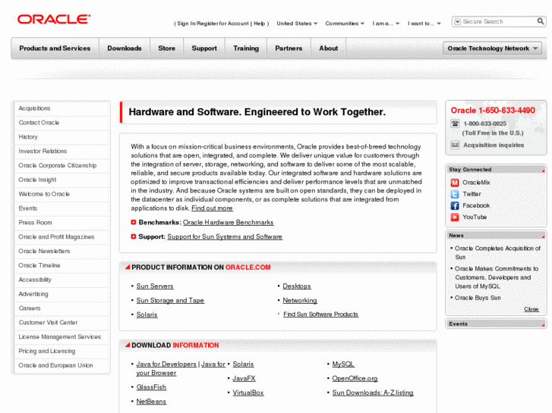
Task: Open the Java for Developers link
Action: (166, 365)
